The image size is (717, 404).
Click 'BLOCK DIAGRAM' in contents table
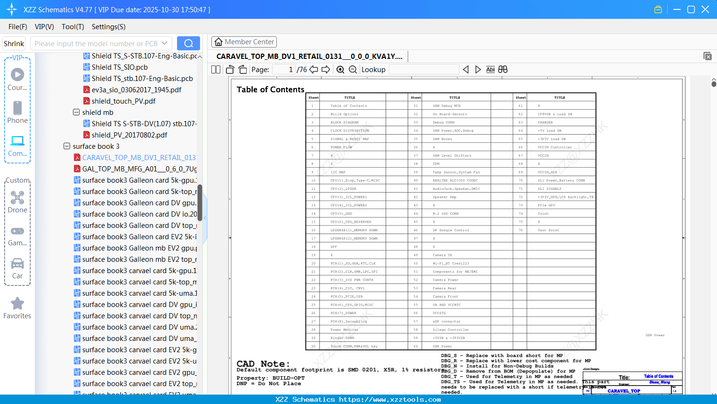point(344,122)
